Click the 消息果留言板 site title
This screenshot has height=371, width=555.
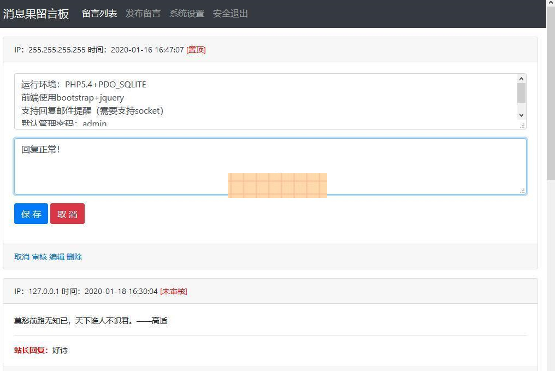[x=36, y=14]
